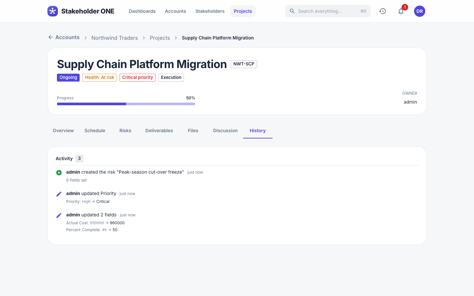474x296 pixels.
Task: Click the Critical priority badge
Action: 138,78
